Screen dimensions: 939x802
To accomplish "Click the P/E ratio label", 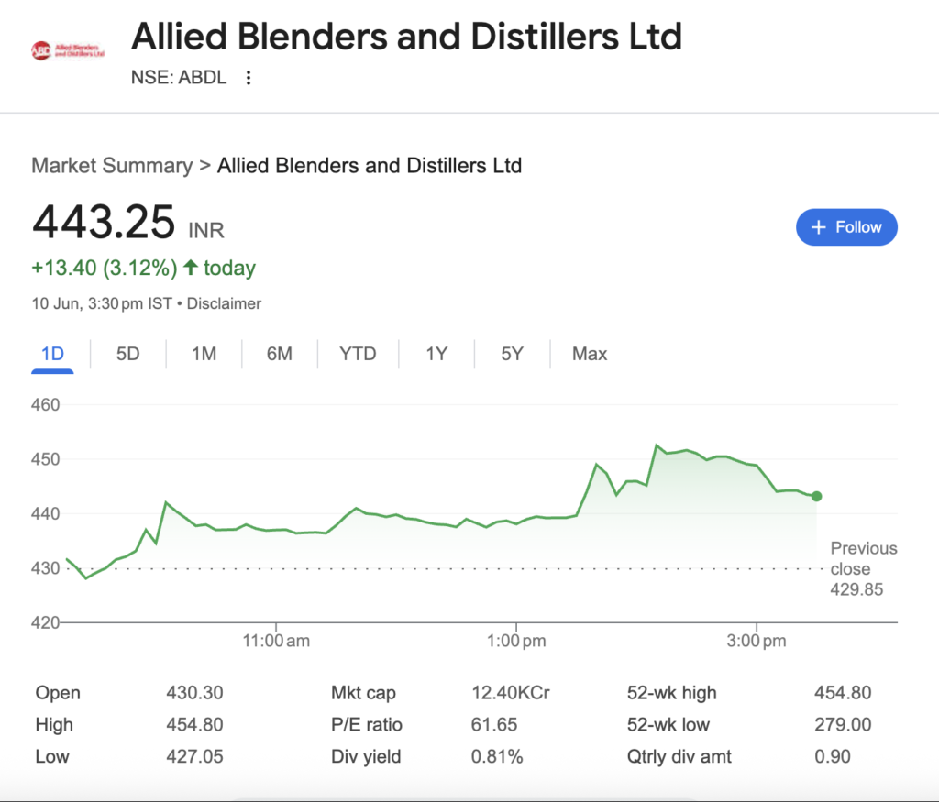I will click(x=367, y=724).
